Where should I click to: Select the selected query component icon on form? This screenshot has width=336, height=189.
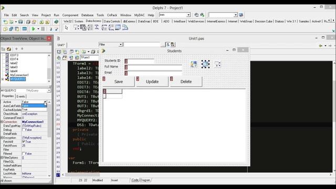point(205,64)
